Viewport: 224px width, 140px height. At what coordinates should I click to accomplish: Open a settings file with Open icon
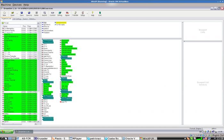[12, 14]
